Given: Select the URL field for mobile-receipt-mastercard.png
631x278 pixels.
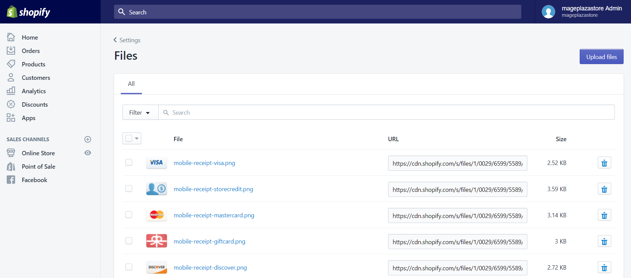Looking at the screenshot, I should 458,216.
